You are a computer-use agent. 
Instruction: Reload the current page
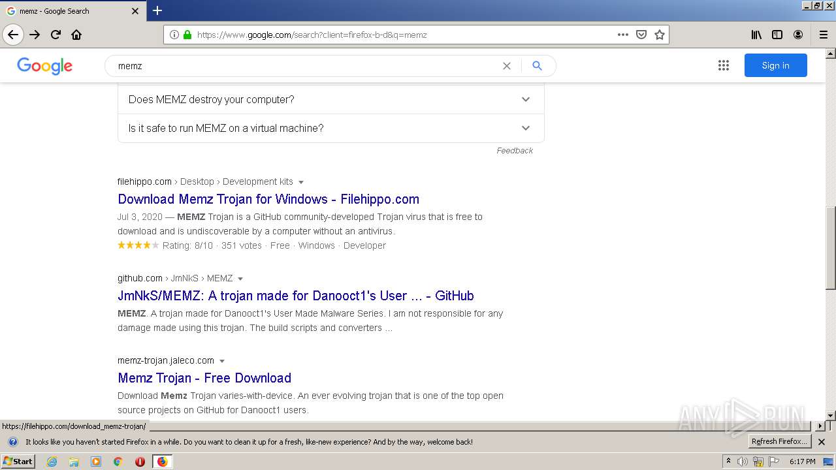[x=56, y=35]
